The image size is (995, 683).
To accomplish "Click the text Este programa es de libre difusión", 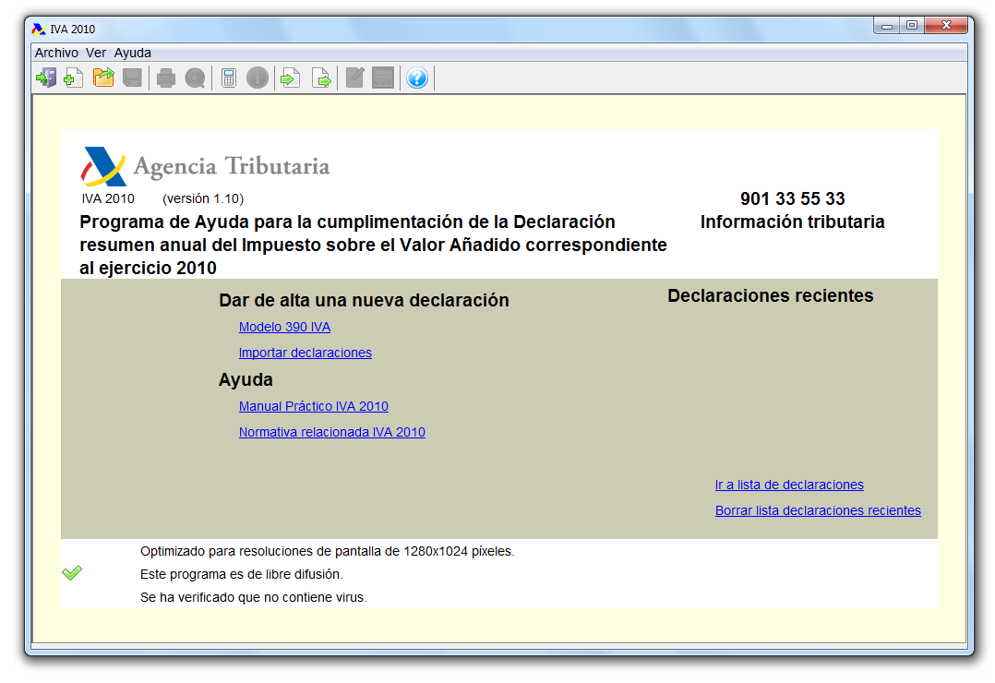I will pos(241,574).
